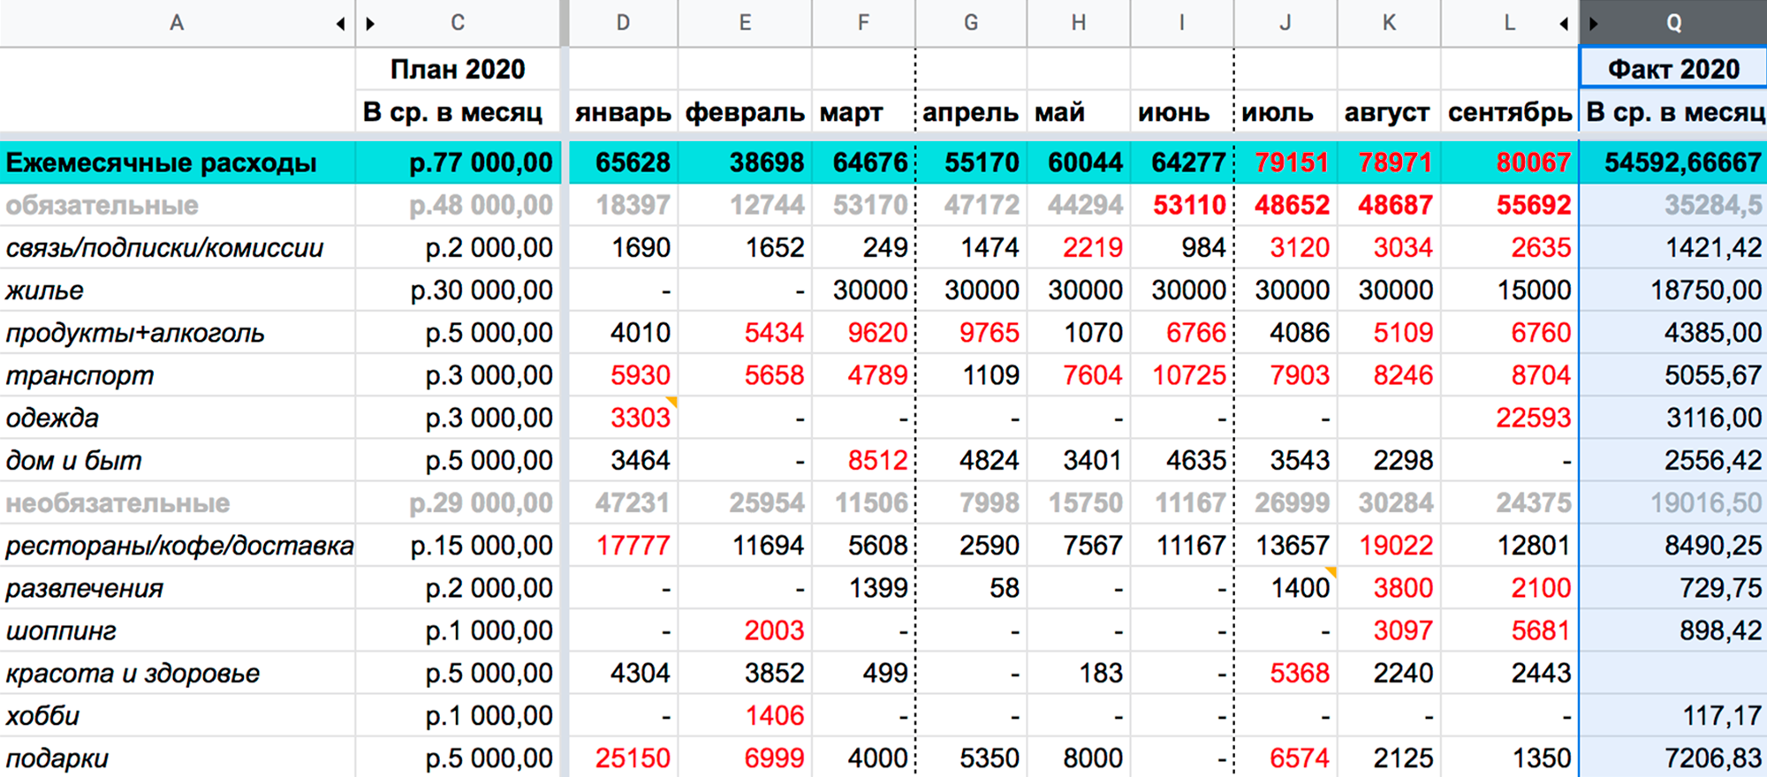Screen dimensions: 1767x777
Task: Select column D header
Action: tap(623, 23)
